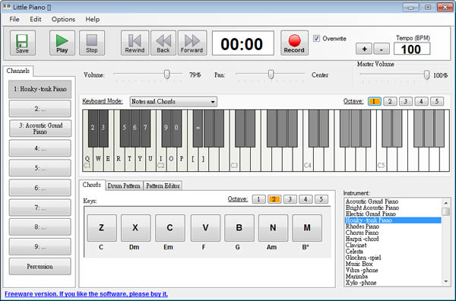Click the 00:00 time display

243,43
